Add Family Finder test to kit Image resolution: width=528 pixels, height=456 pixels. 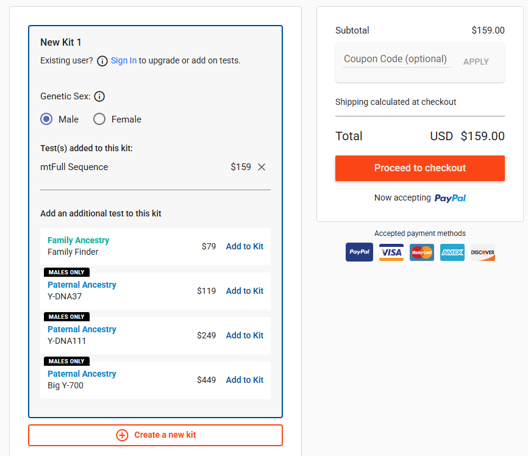(244, 246)
